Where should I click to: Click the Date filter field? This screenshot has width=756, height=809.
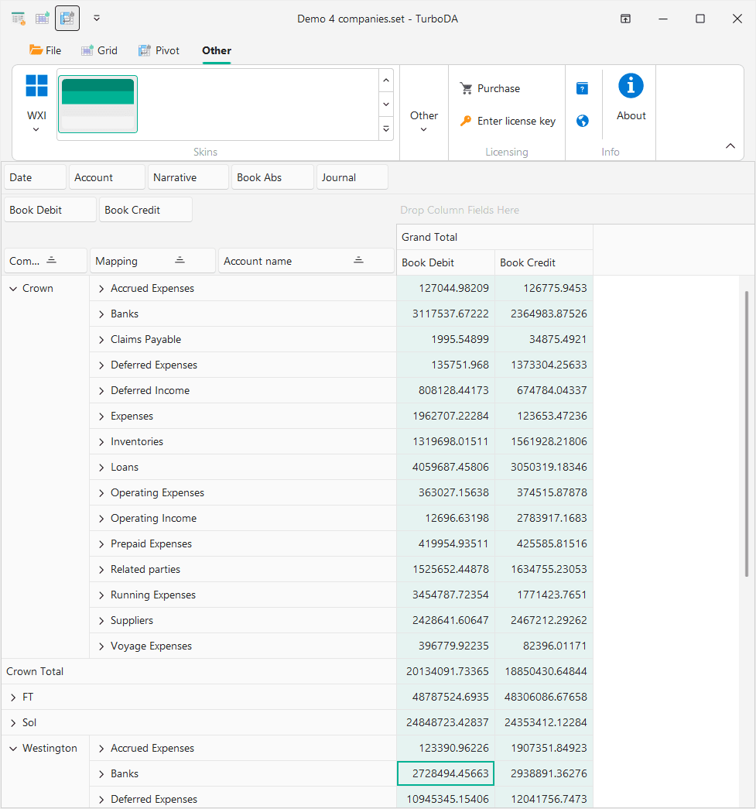[x=35, y=177]
